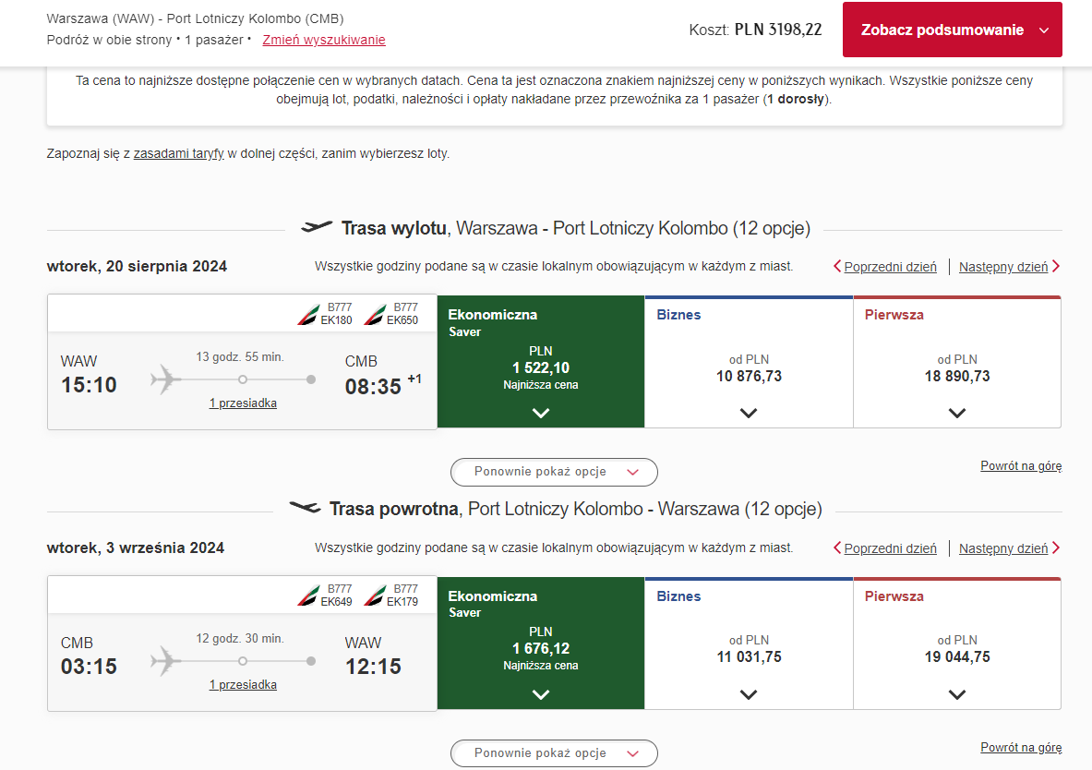
Task: Click the landing plane icon by Trasa powrotna
Action: 305,507
